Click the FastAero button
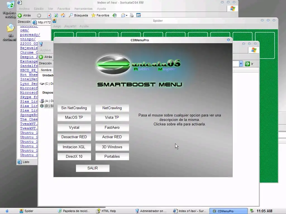Image resolution: width=286 pixels, height=214 pixels. coord(112,127)
